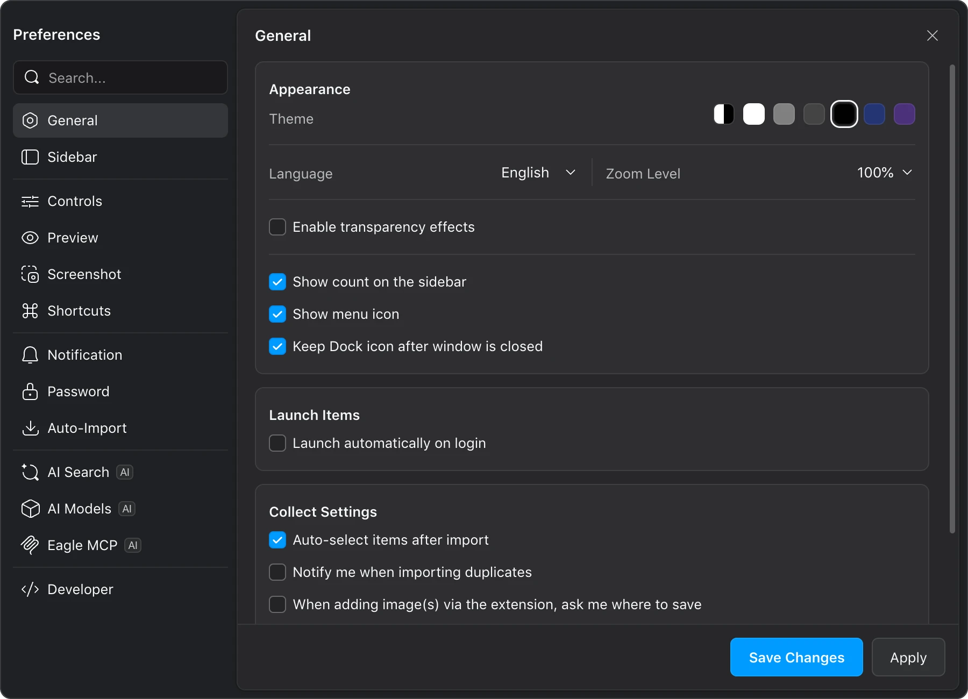Enable transparency effects checkbox
This screenshot has width=968, height=699.
click(x=277, y=227)
